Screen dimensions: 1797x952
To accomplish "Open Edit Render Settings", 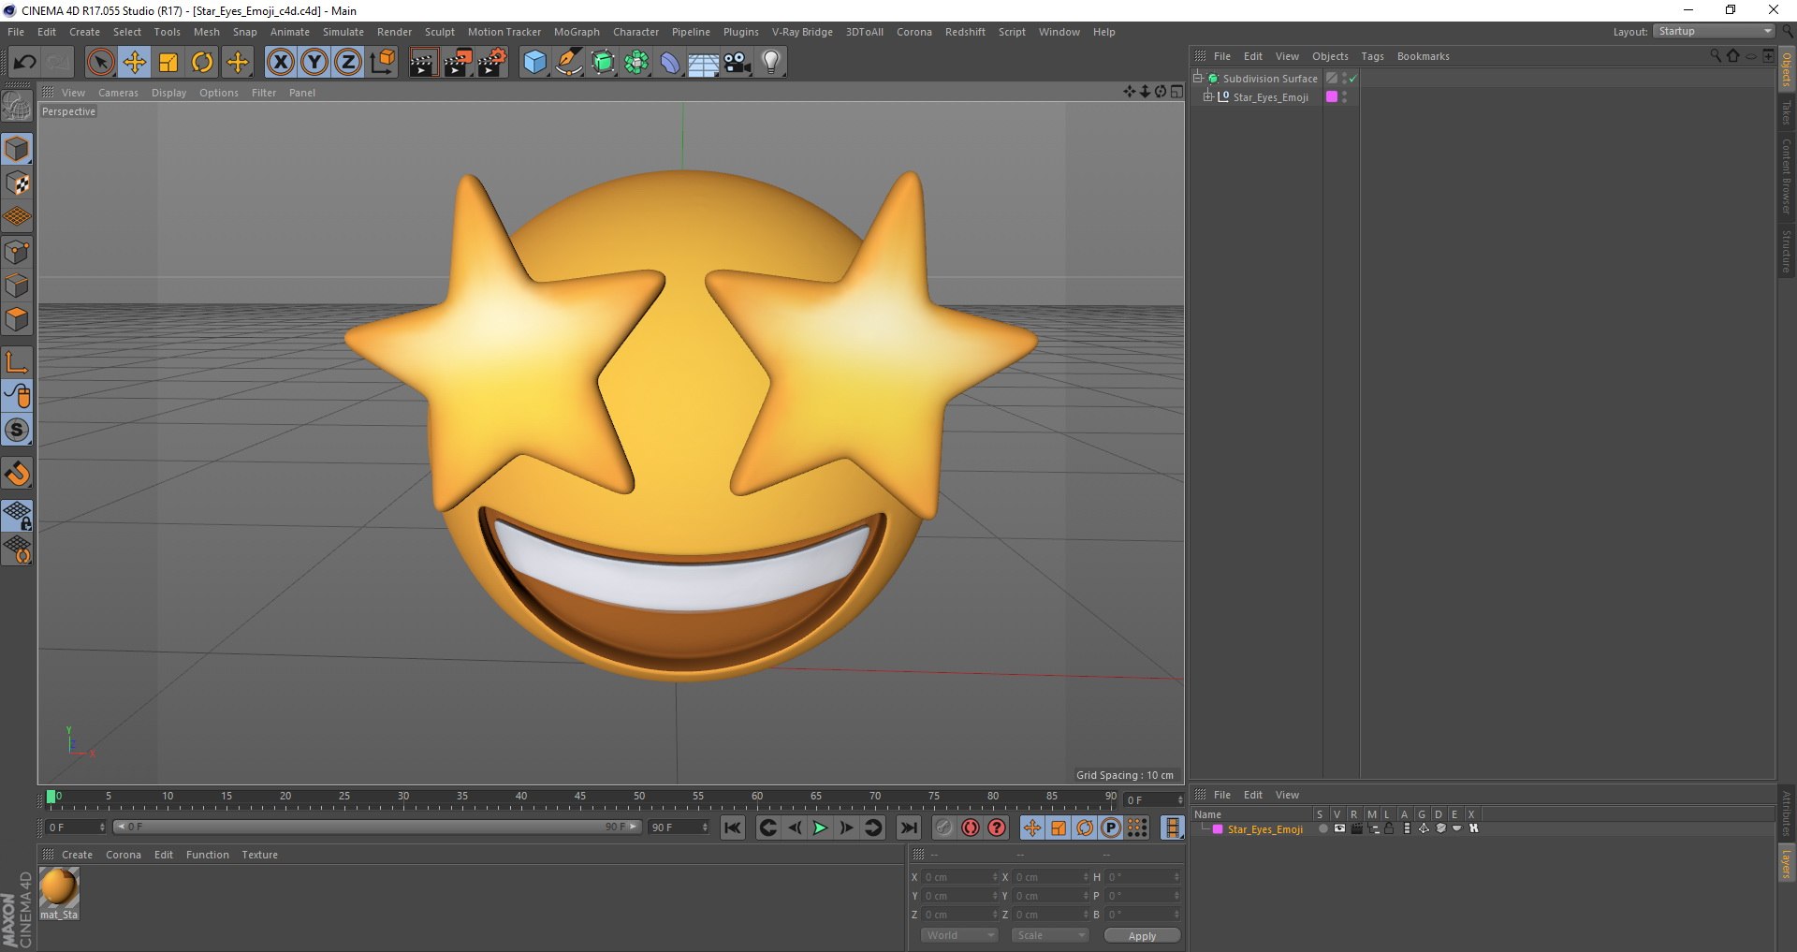I will (x=492, y=63).
